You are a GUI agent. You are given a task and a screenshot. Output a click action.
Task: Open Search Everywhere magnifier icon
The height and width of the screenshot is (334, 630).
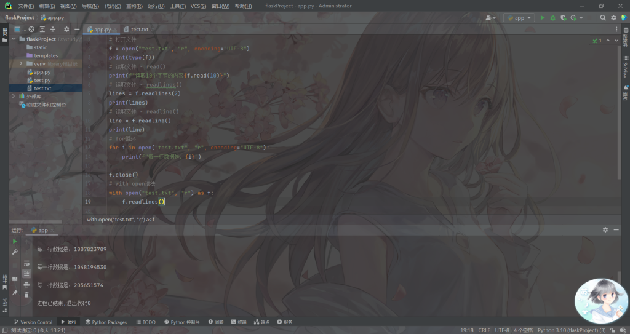tap(603, 18)
